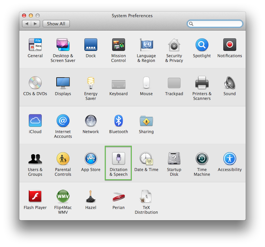Open Spotlight preferences icon

coord(202,45)
